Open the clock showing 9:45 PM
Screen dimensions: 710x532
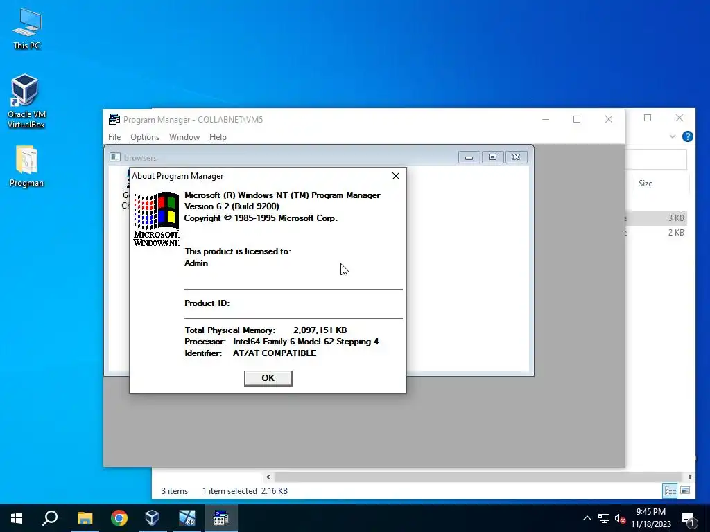[650, 518]
